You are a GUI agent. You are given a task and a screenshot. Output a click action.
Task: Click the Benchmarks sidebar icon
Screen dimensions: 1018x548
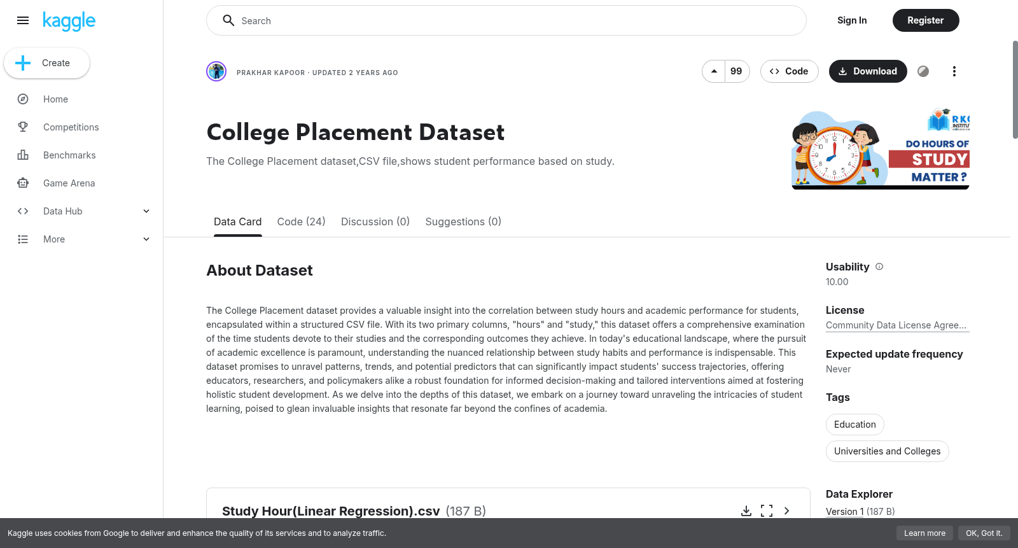(23, 155)
